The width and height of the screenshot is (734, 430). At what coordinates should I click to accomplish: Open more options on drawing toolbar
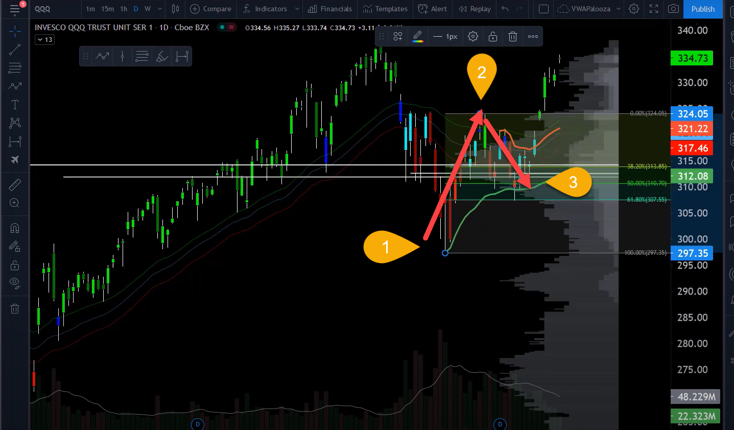click(x=533, y=36)
